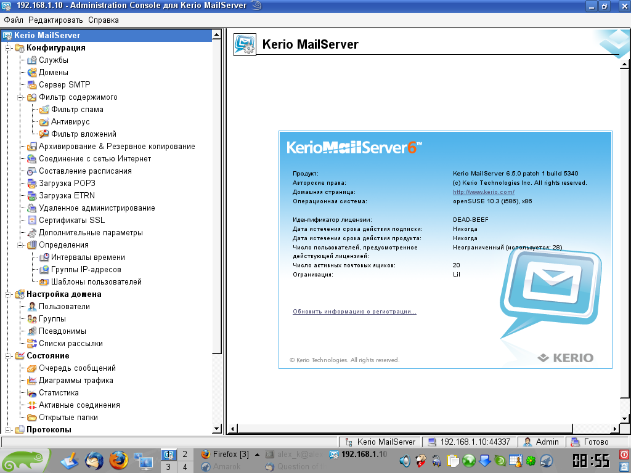Click the content pane scroll-left arrow
The height and width of the screenshot is (473, 631).
coord(232,429)
